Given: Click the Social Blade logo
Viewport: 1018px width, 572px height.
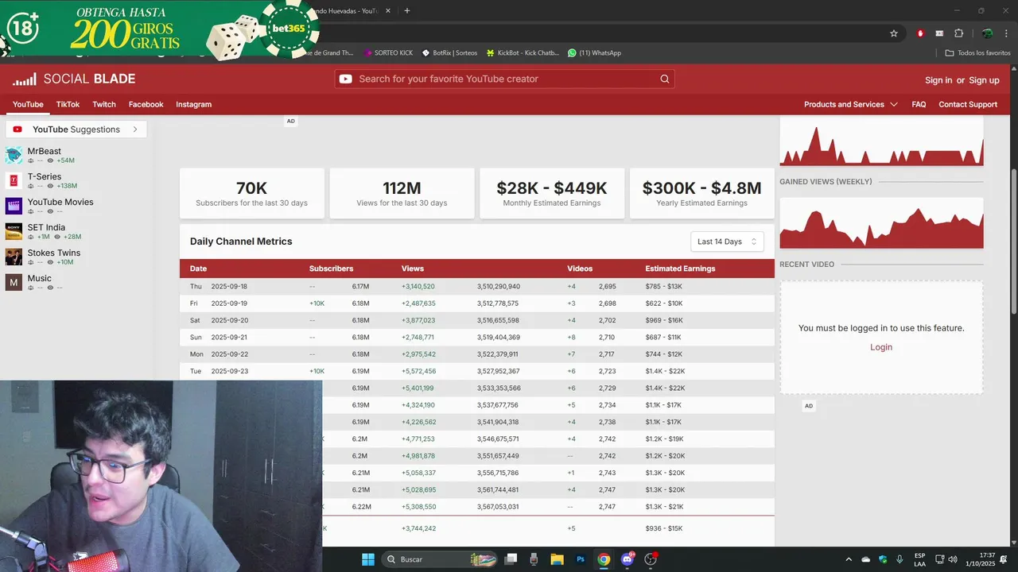Looking at the screenshot, I should [x=74, y=79].
